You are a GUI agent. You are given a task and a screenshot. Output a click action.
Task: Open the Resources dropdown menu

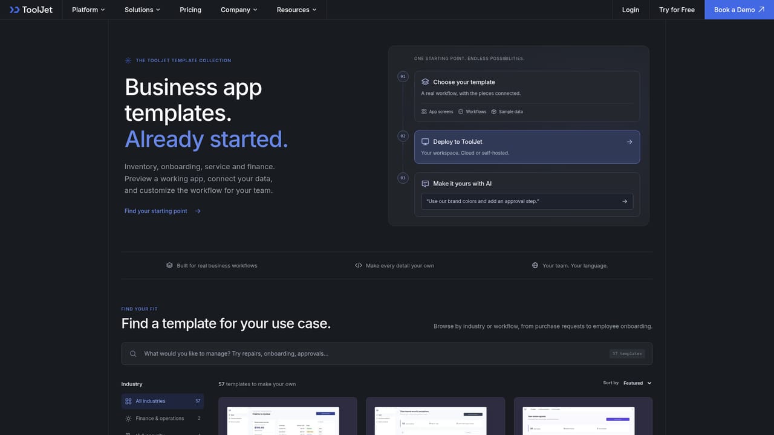[x=297, y=10]
